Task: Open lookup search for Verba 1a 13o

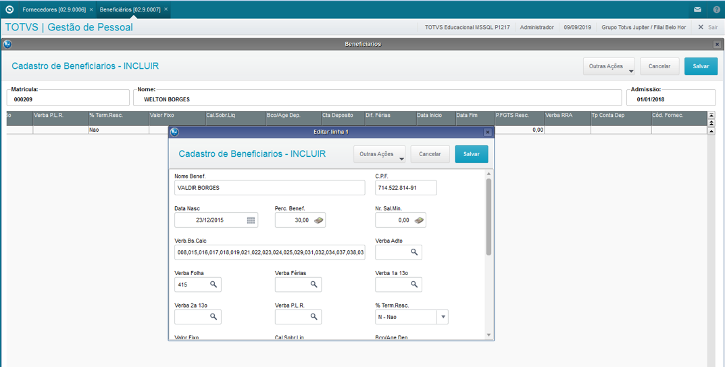Action: [414, 284]
